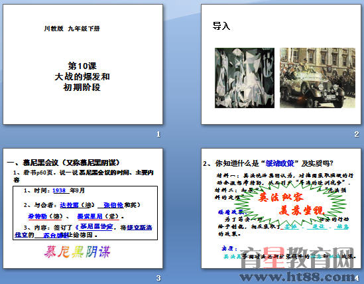
Task: Click slide number 1 label
Action: pos(158,134)
